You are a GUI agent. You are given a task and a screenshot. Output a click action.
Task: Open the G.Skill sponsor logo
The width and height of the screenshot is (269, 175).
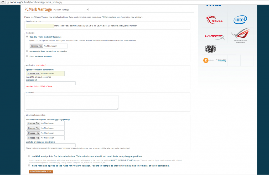[215, 20]
